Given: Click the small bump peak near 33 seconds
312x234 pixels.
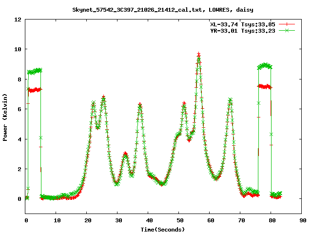Looking at the screenshot, I should point(125,154).
